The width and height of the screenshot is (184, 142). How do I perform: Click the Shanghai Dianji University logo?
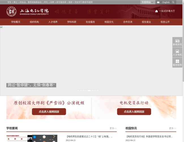pos(28,11)
